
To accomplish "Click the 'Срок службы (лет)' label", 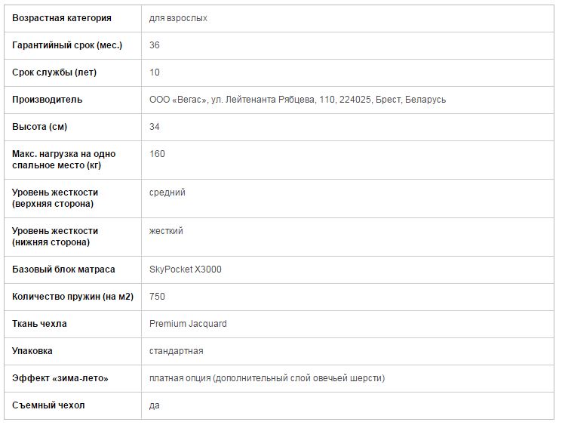I will point(54,72).
